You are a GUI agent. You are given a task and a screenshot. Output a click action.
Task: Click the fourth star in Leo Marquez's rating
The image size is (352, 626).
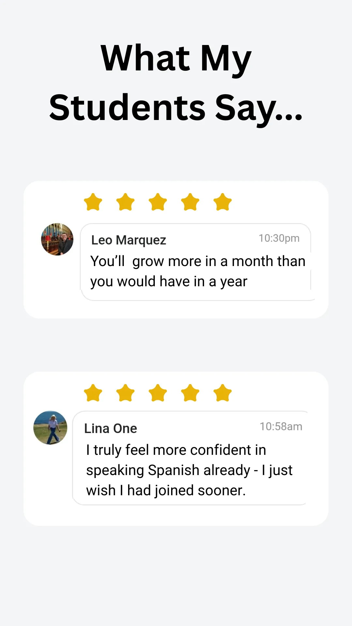190,202
